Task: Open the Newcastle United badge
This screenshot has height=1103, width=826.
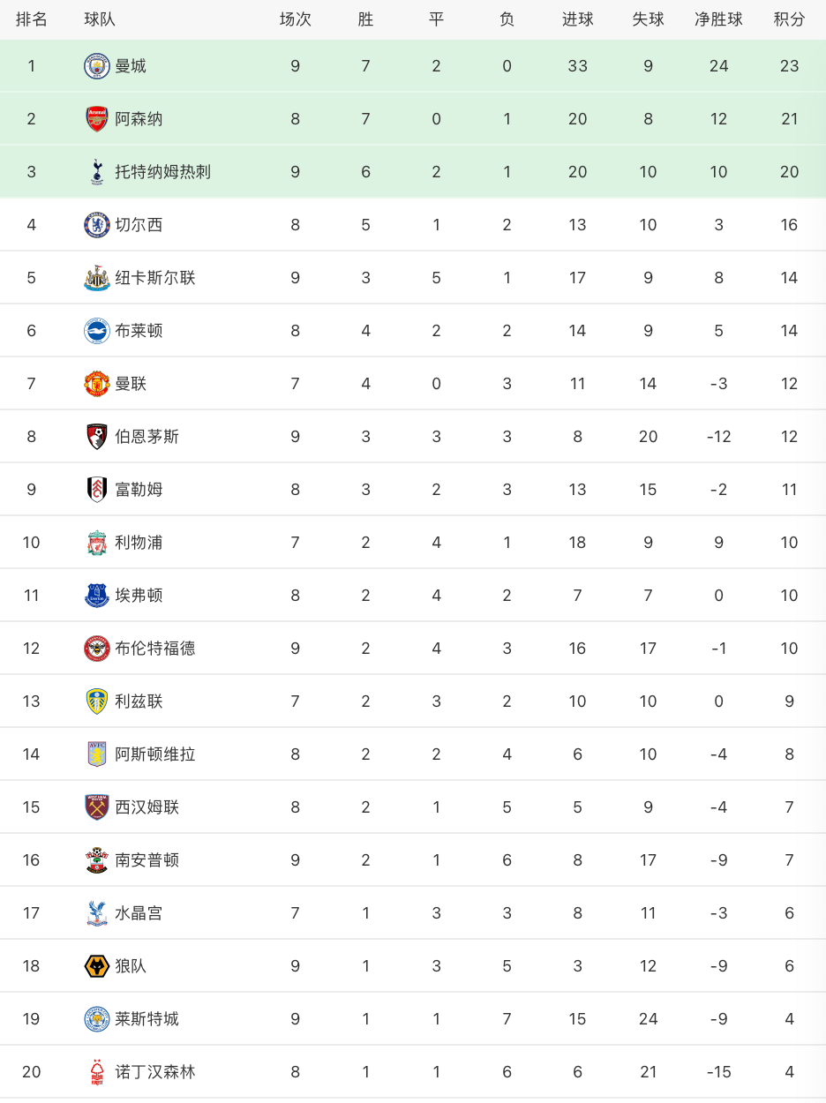Action: pyautogui.click(x=96, y=278)
